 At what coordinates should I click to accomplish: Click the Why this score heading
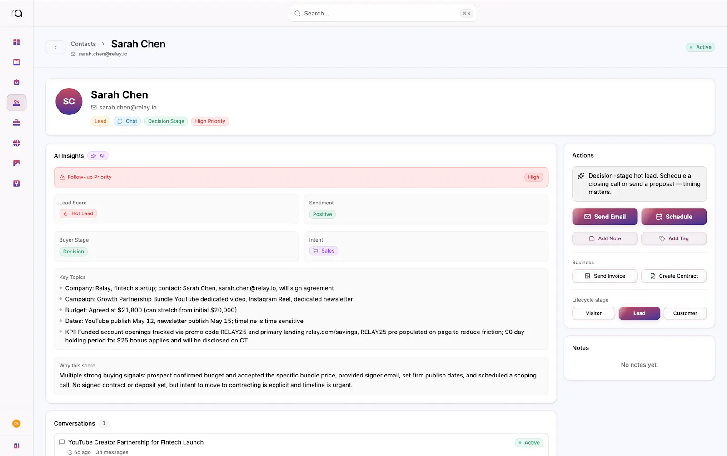pos(77,366)
